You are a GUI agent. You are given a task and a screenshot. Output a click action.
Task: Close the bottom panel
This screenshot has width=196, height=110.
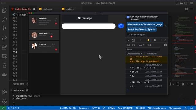click(192, 84)
